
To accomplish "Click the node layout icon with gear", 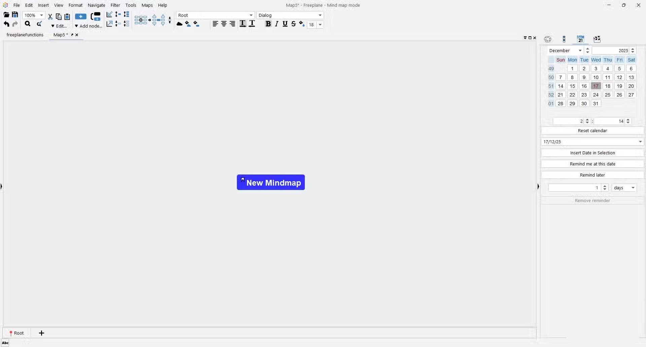I will click(x=141, y=20).
